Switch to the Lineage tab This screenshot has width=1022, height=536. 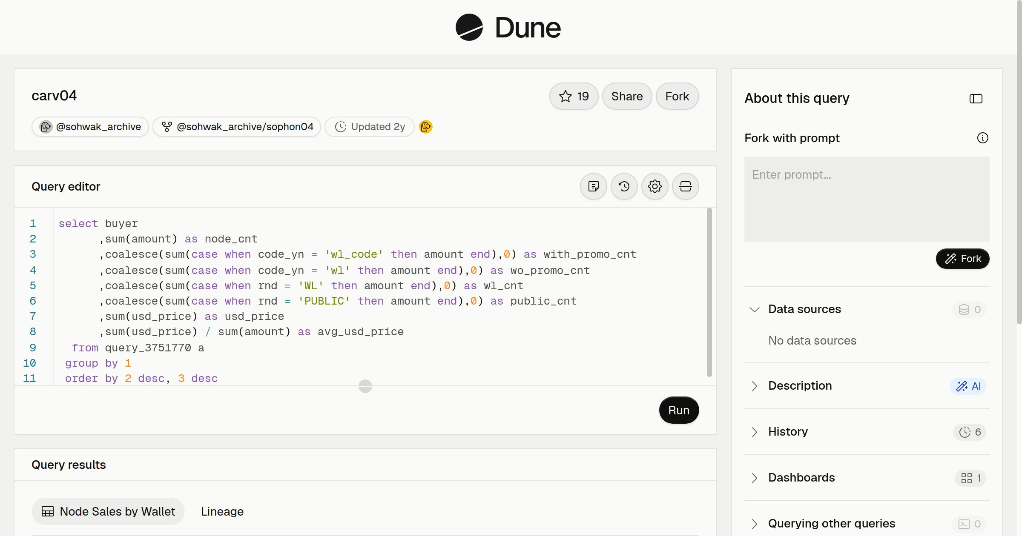tap(222, 511)
